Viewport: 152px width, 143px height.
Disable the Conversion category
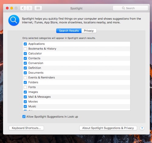pyautogui.click(x=25, y=63)
